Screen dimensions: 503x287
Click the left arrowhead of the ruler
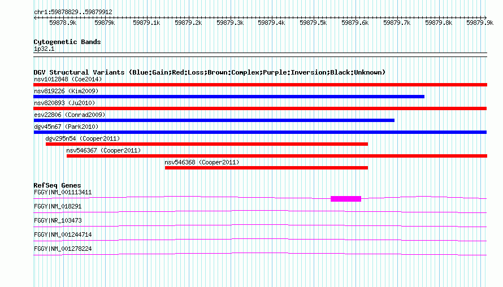(x=35, y=18)
